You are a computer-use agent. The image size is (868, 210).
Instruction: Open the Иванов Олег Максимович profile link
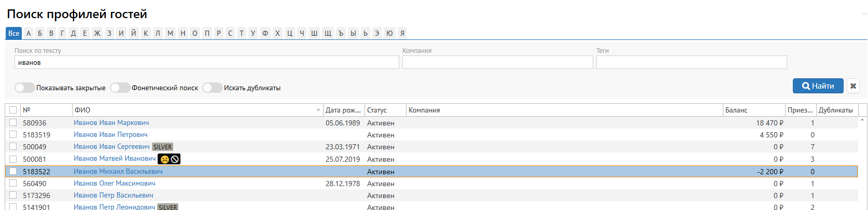tap(114, 184)
